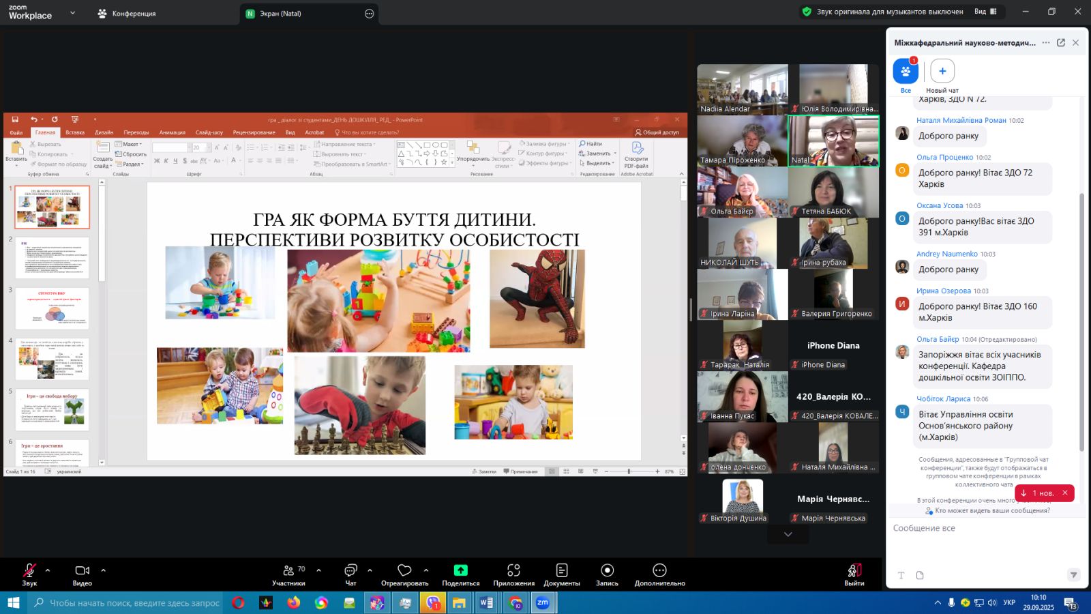Open the Документы icon in toolbar
This screenshot has width=1091, height=614.
click(x=562, y=573)
